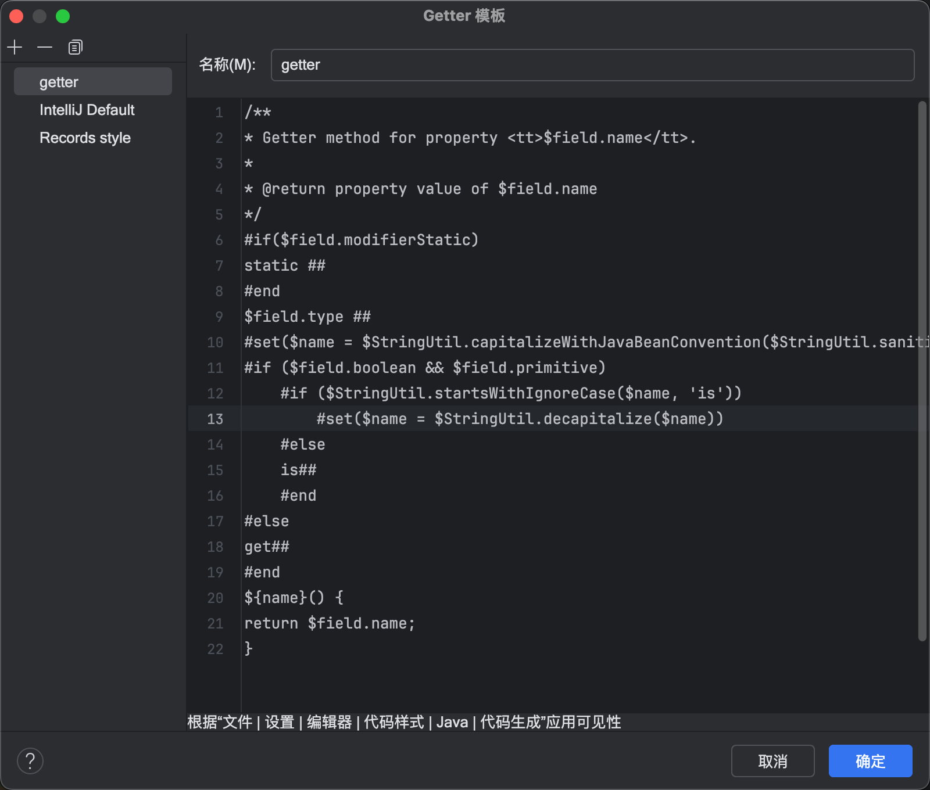Viewport: 930px width, 790px height.
Task: Remove the selected template
Action: [45, 47]
